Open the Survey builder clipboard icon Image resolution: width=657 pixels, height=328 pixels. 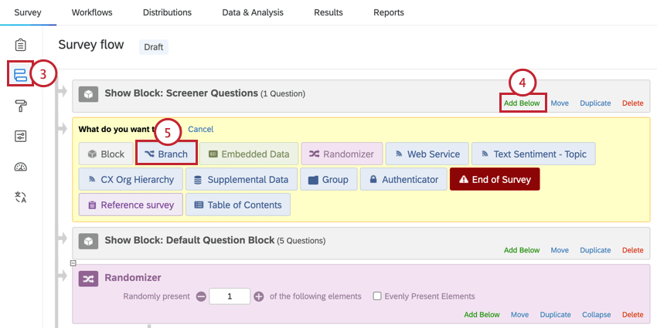[21, 46]
